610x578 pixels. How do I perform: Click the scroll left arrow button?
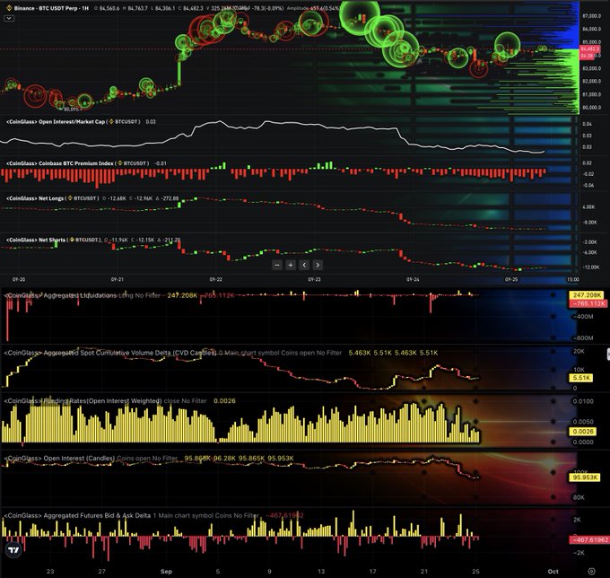304,266
